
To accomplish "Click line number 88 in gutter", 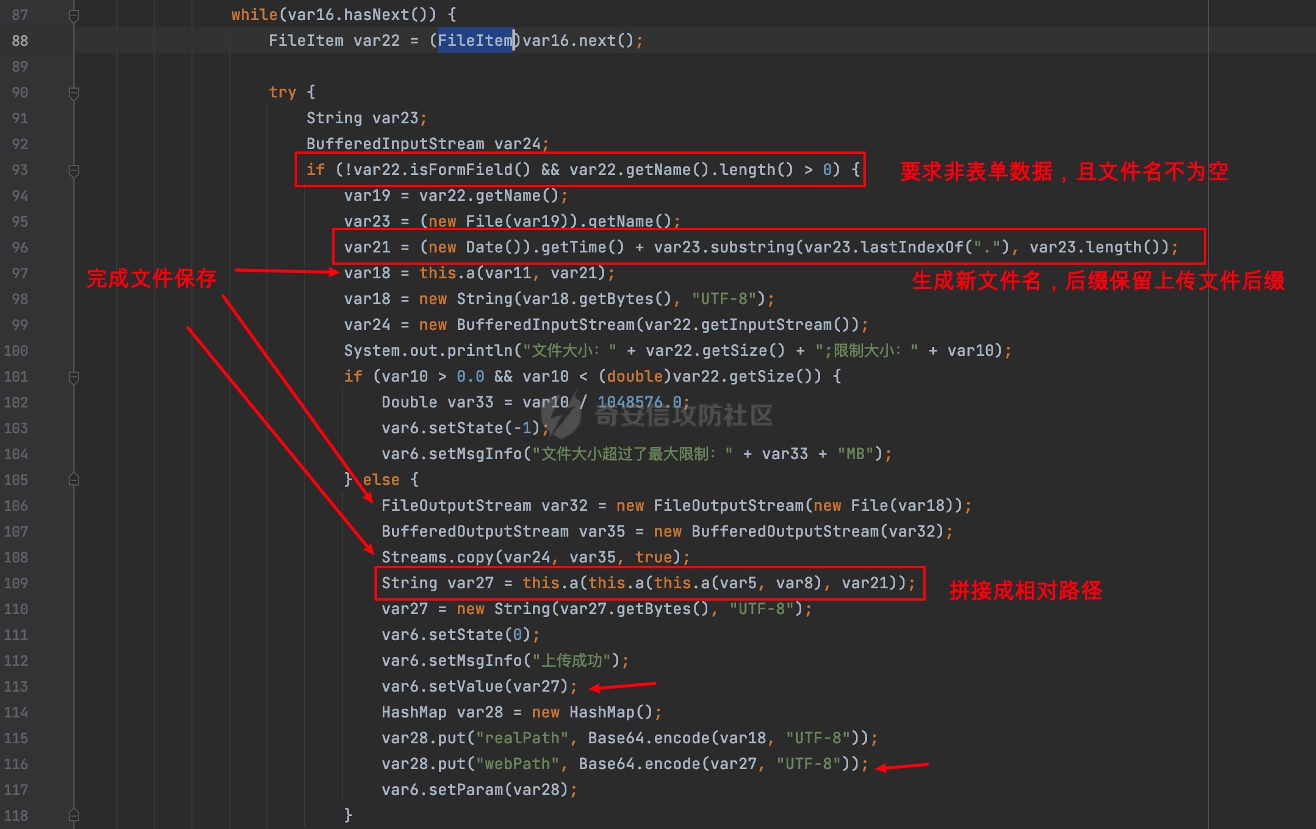I will (20, 41).
